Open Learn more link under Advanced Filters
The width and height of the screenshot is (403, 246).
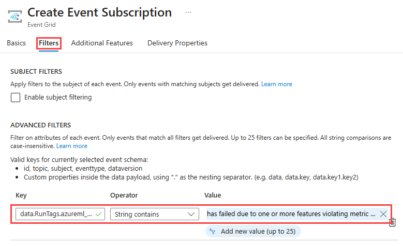tap(72, 146)
